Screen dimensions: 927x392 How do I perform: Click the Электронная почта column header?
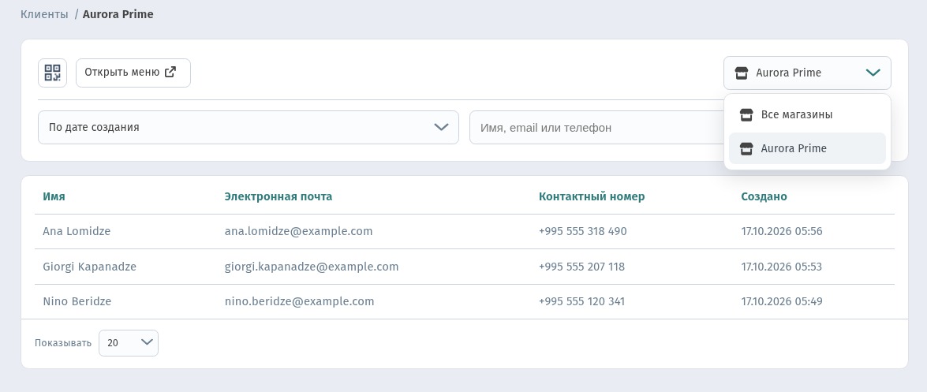click(278, 196)
